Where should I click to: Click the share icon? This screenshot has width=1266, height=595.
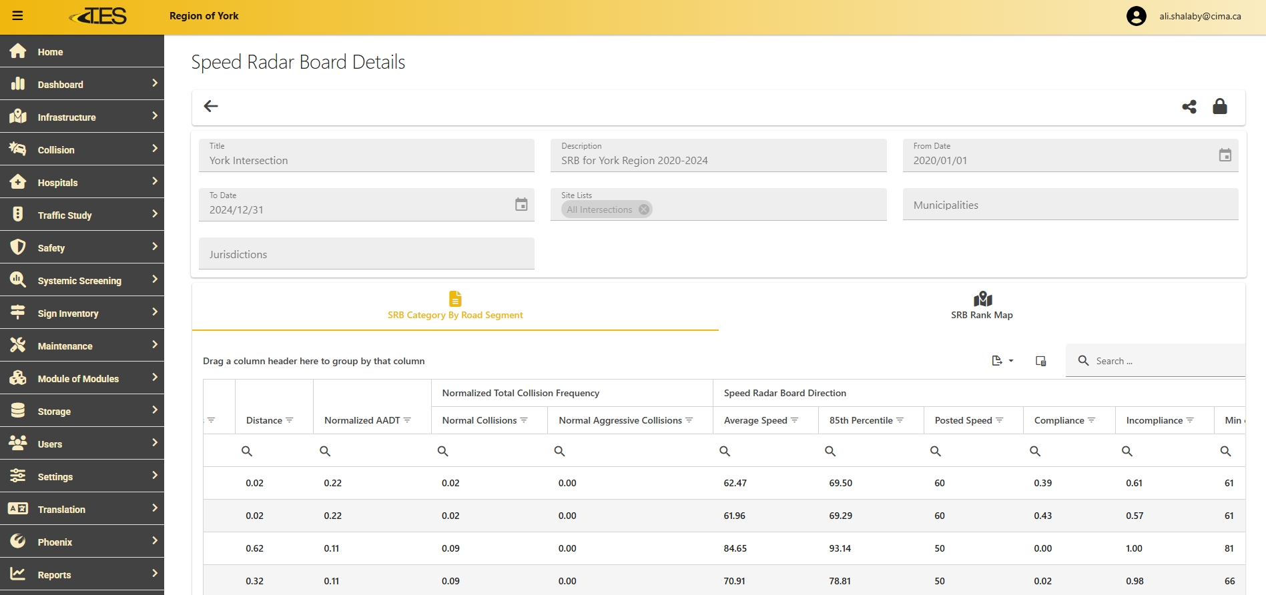(x=1189, y=107)
